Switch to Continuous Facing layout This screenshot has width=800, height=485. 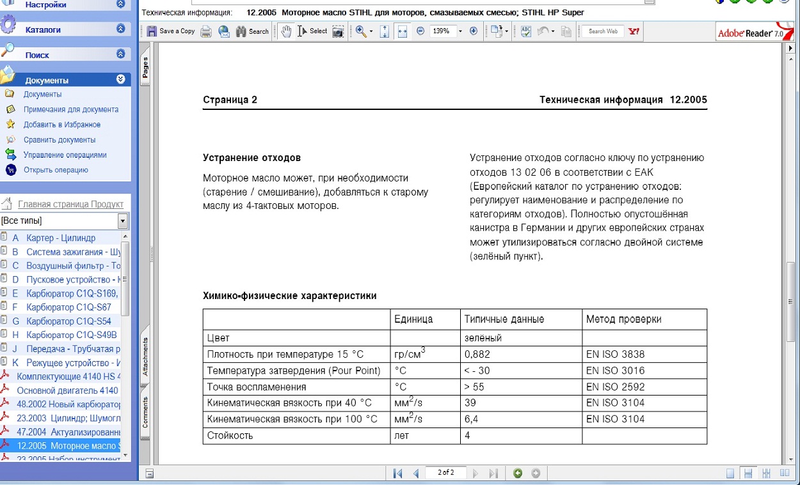click(766, 473)
